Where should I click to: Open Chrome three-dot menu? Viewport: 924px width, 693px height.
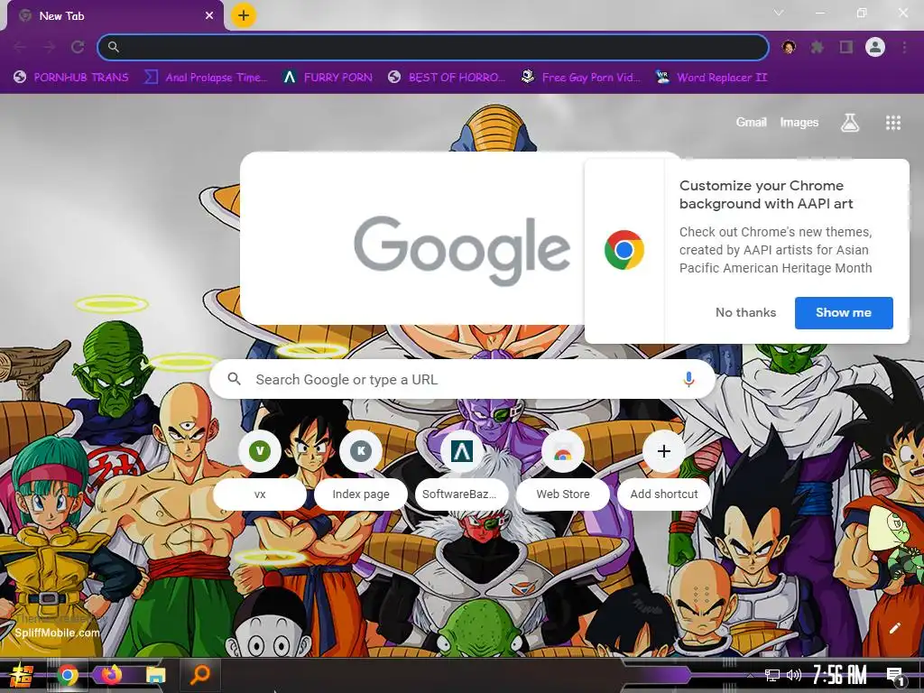pyautogui.click(x=904, y=47)
